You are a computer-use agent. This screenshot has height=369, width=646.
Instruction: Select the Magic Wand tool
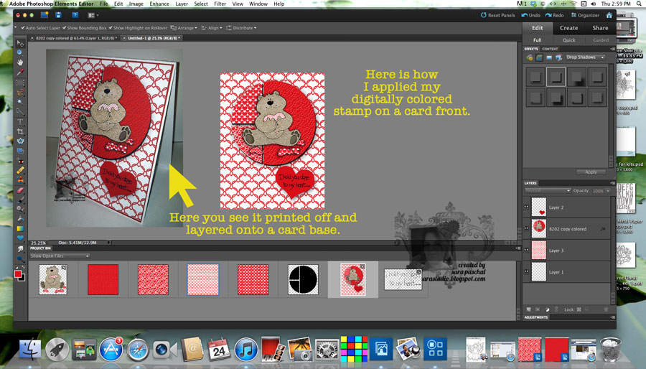20,102
